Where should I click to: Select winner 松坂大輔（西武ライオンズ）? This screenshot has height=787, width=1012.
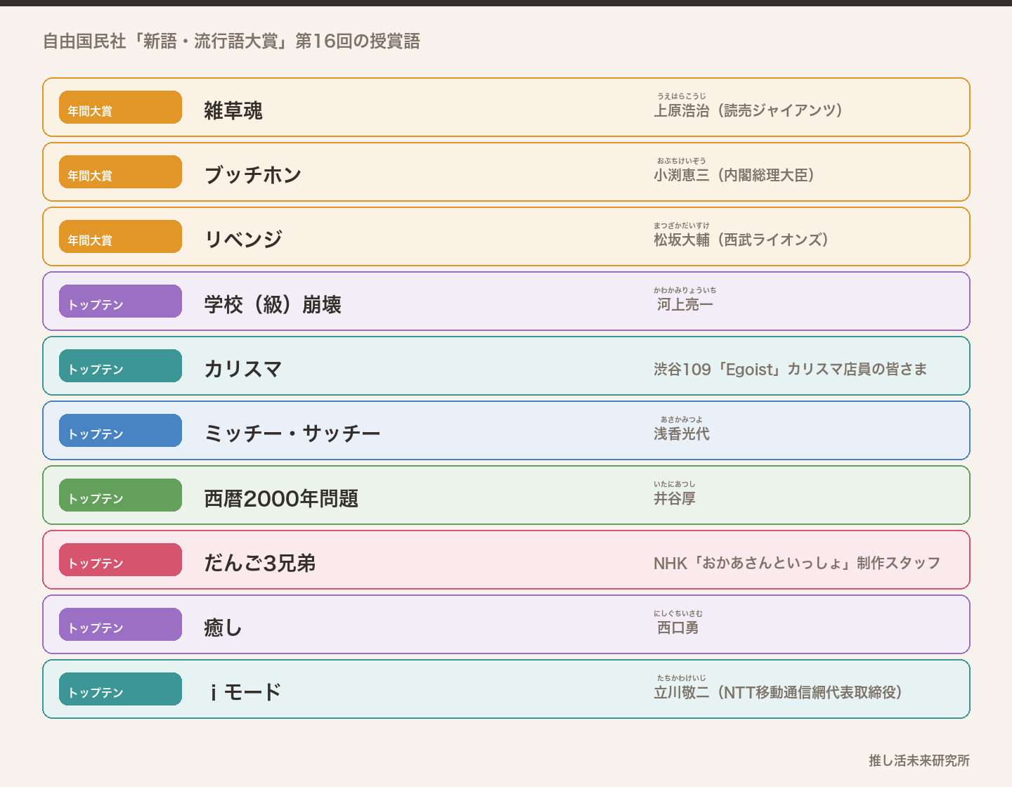(x=741, y=240)
